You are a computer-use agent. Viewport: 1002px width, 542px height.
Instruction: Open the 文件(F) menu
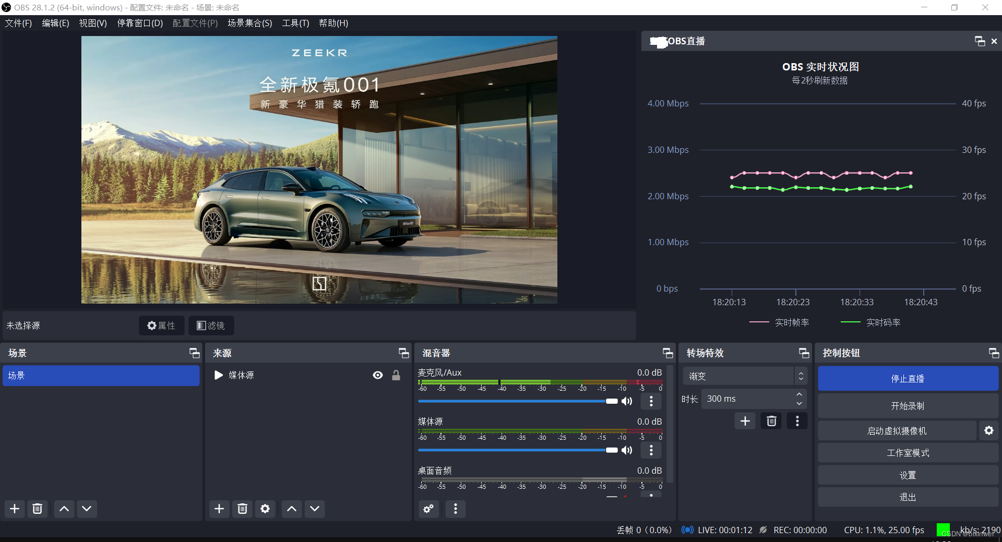18,23
